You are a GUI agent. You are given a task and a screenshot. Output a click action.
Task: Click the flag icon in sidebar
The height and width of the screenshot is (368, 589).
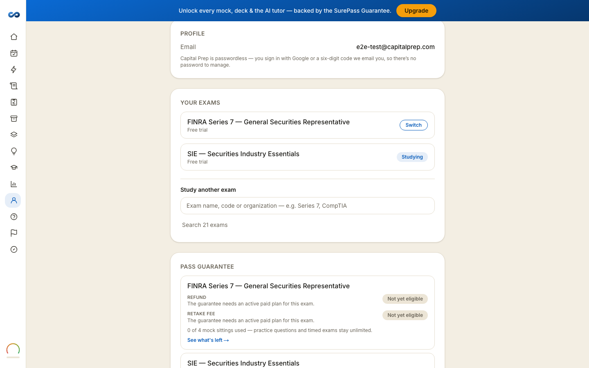click(x=14, y=233)
